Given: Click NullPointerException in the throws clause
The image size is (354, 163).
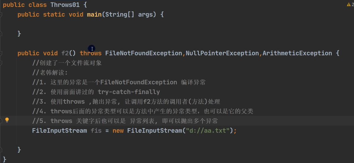Looking at the screenshot, I should click(x=222, y=53).
